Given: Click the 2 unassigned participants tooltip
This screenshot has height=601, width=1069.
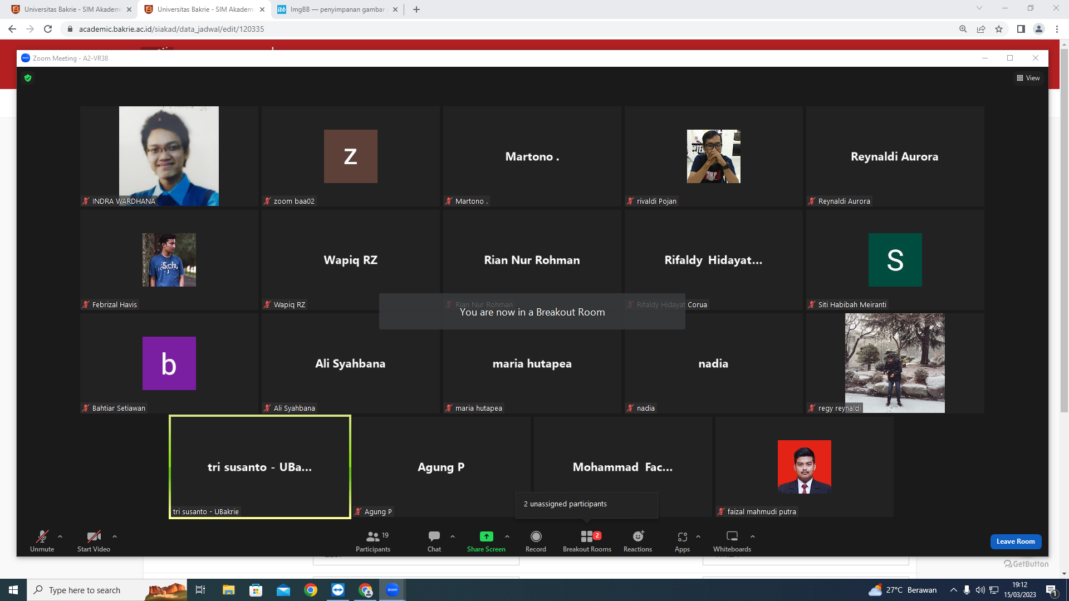Looking at the screenshot, I should click(587, 504).
